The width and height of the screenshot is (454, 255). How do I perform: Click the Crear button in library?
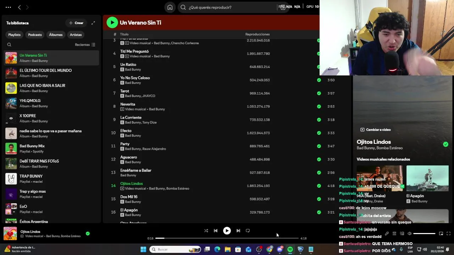tap(76, 23)
